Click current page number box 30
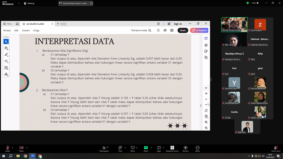 pos(206,88)
